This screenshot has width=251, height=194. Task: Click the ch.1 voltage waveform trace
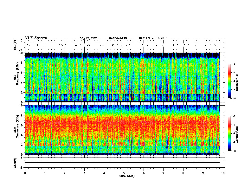(122, 45)
